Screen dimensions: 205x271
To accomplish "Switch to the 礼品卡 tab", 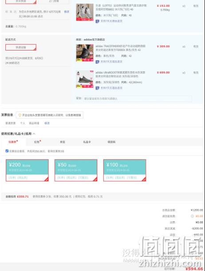I will click(x=87, y=142).
